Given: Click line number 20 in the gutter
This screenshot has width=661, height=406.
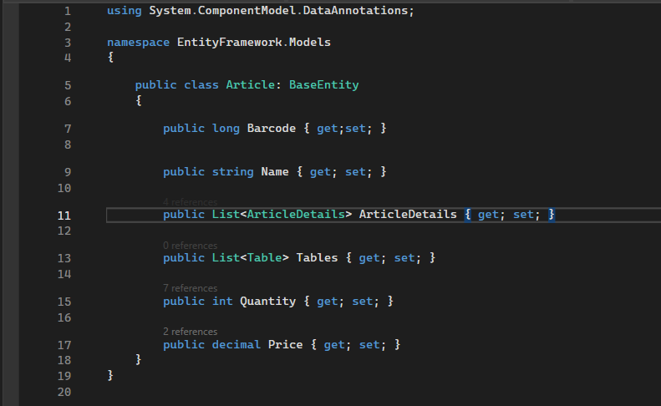Looking at the screenshot, I should [x=64, y=392].
